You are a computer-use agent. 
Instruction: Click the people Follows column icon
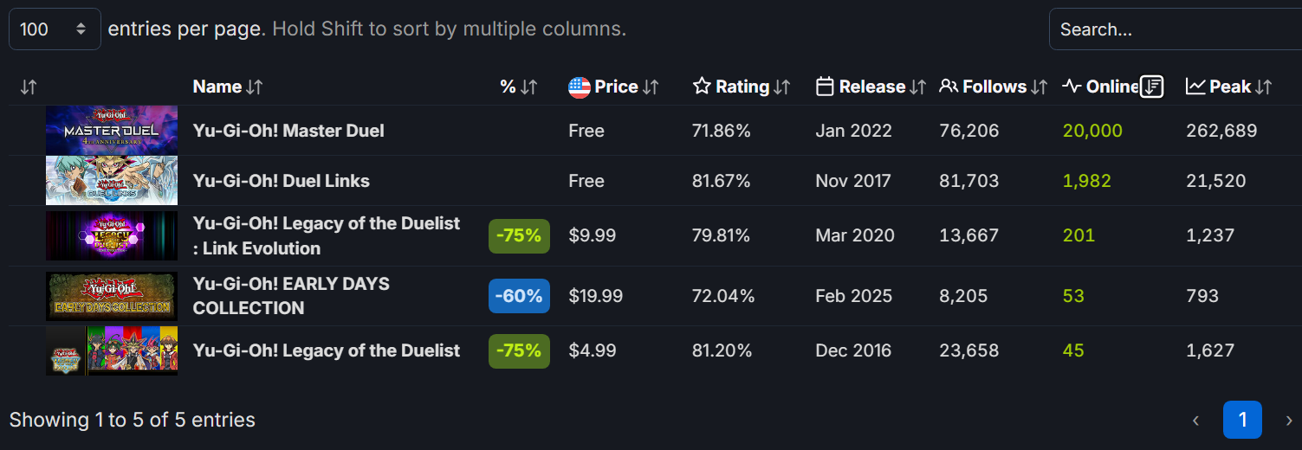(x=949, y=87)
